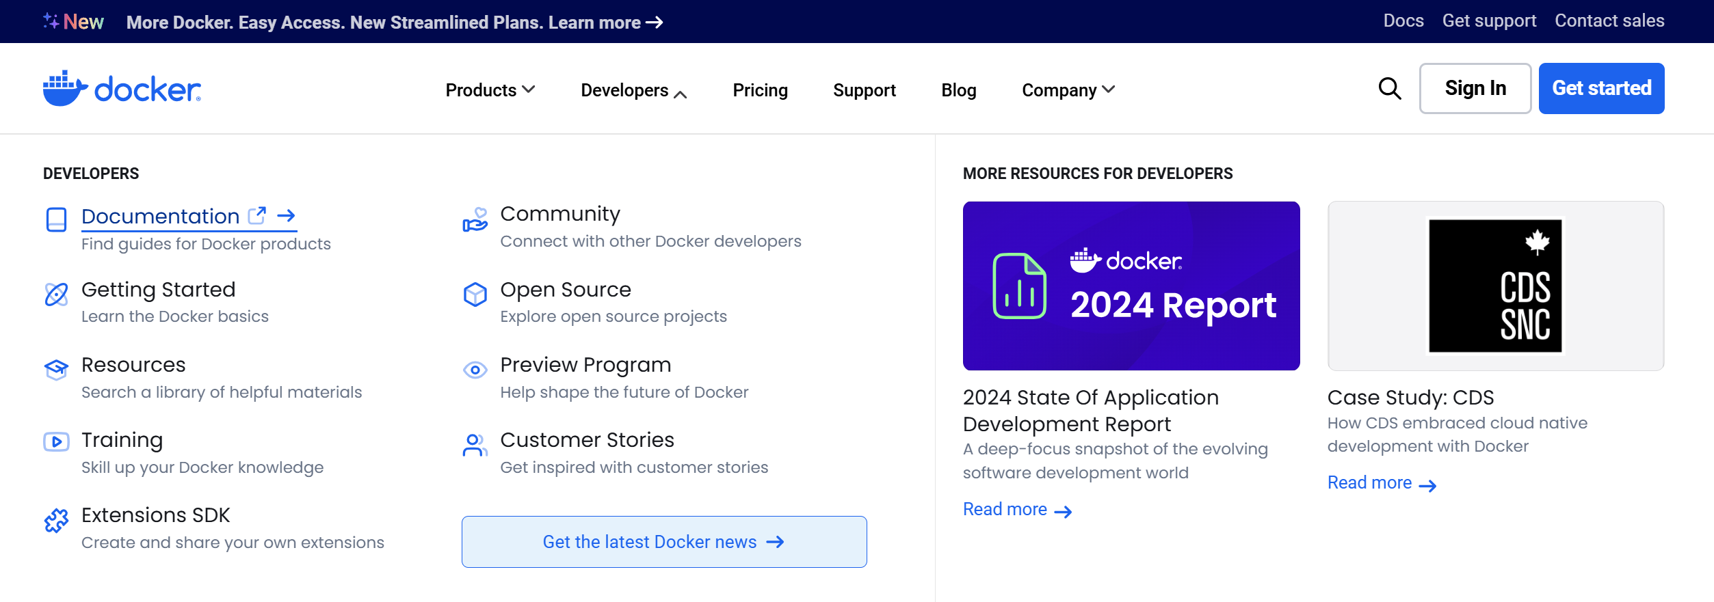Screen dimensions: 1714x602
Task: Open 2024 State Of Application Development Report title
Action: 1090,411
